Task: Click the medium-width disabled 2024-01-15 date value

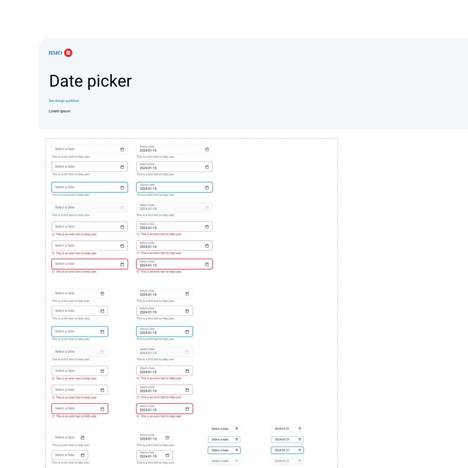Action: point(148,353)
